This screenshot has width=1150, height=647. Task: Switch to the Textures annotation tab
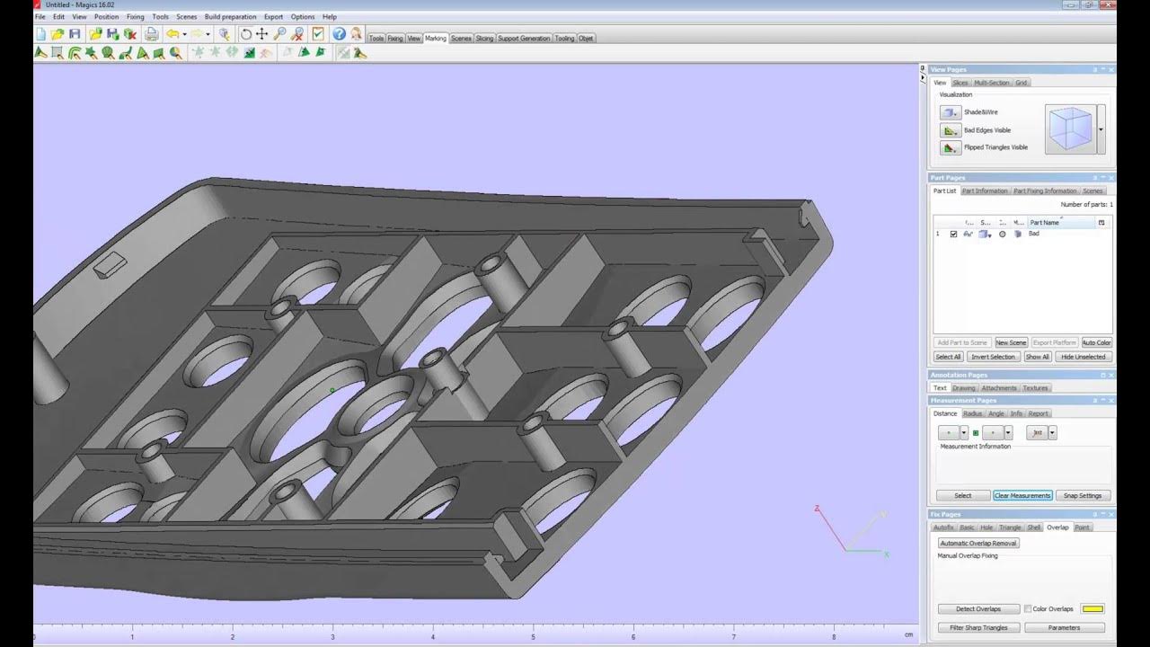tap(1036, 388)
